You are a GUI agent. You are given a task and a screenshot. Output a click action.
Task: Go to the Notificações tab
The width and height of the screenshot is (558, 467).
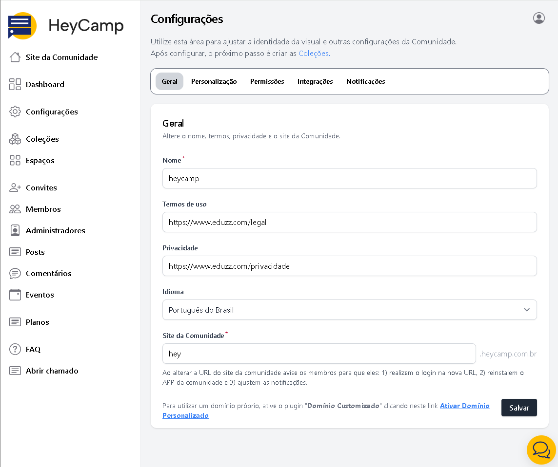coord(365,81)
